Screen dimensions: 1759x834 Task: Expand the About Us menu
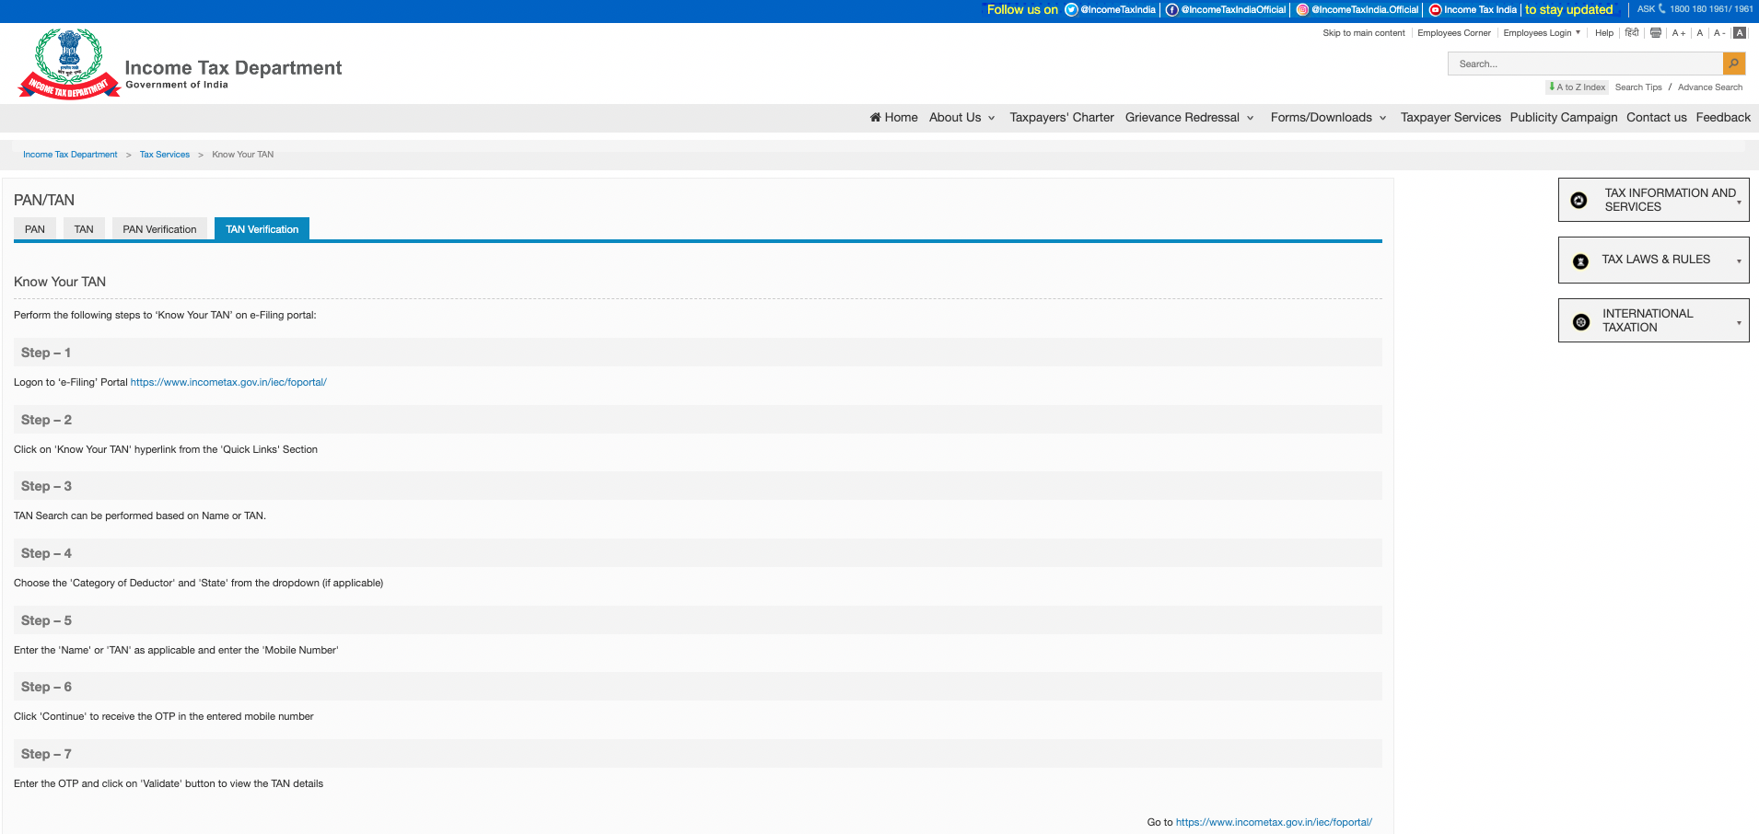(x=961, y=118)
